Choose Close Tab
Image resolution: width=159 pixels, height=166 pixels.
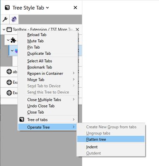[48, 112]
